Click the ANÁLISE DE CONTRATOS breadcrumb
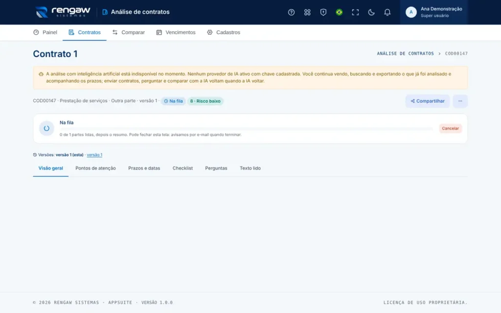Screen dimensions: 501x313 pos(405,54)
